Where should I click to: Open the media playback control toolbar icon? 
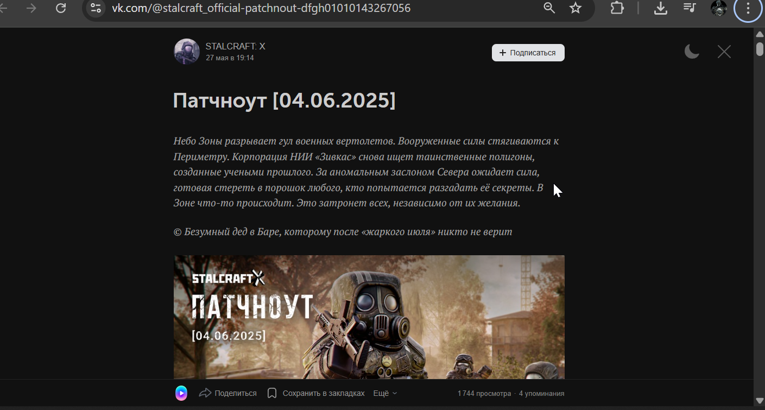[x=689, y=8]
